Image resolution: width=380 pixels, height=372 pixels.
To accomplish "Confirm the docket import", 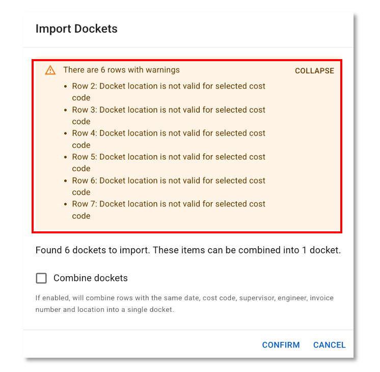I will pos(281,345).
